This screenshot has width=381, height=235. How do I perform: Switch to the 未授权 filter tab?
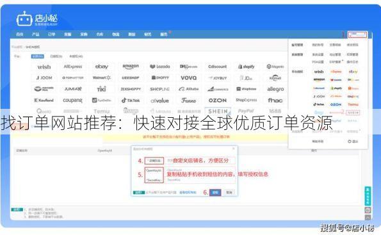[x=76, y=56]
